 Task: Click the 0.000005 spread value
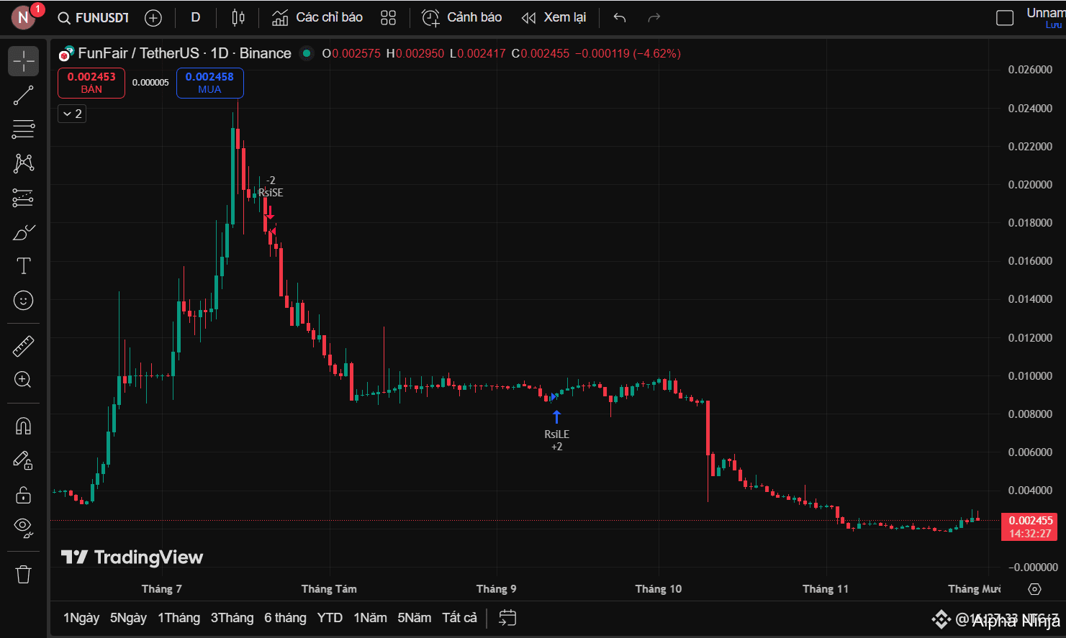150,83
